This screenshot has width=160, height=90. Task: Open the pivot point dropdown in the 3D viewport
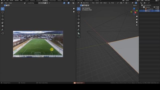coord(118,3)
